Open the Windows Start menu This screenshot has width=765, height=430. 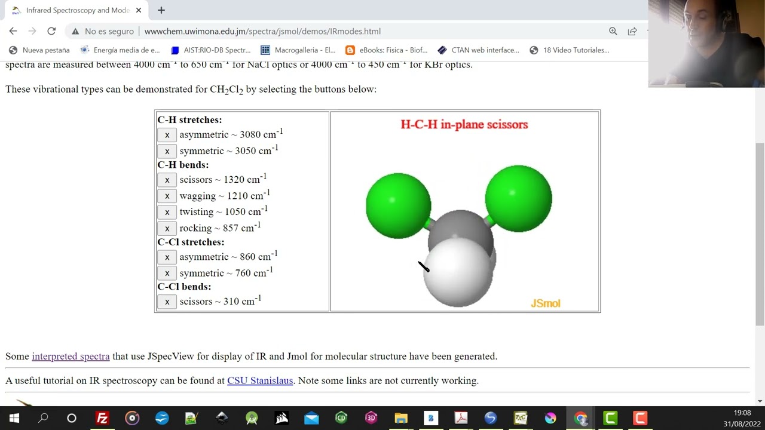coord(14,418)
